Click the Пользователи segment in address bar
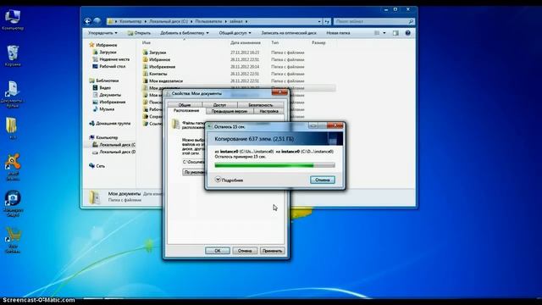Viewport: 542px width, 305px height. pos(208,21)
